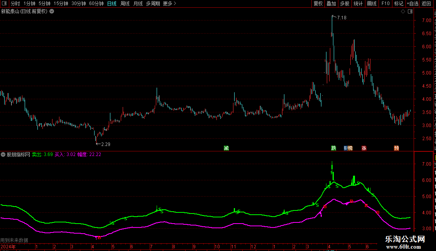Toggle the side panel icon in chart header
Screen dimensions: 436x251
pyautogui.click(x=410, y=12)
